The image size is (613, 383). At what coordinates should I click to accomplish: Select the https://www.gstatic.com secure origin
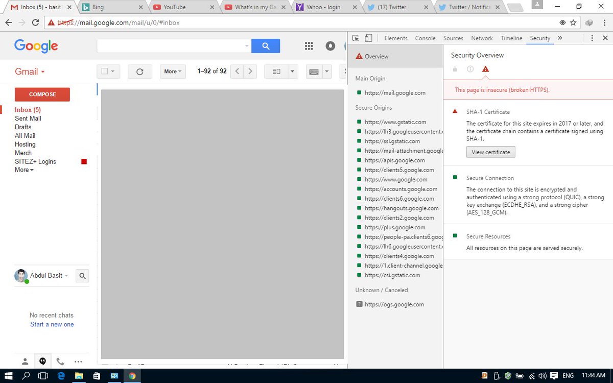click(395, 122)
